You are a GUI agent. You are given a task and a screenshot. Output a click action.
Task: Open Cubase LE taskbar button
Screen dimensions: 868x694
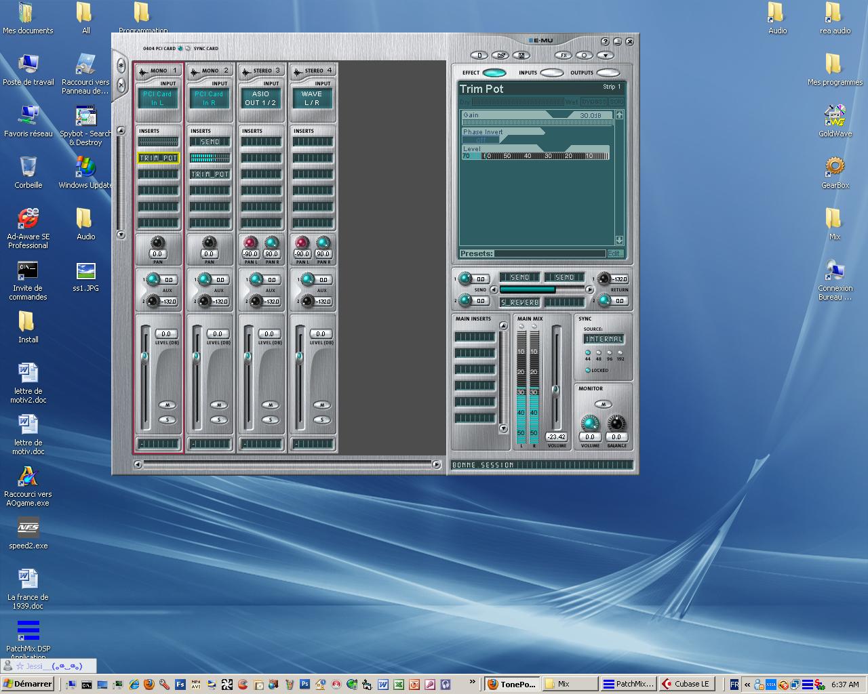point(687,684)
